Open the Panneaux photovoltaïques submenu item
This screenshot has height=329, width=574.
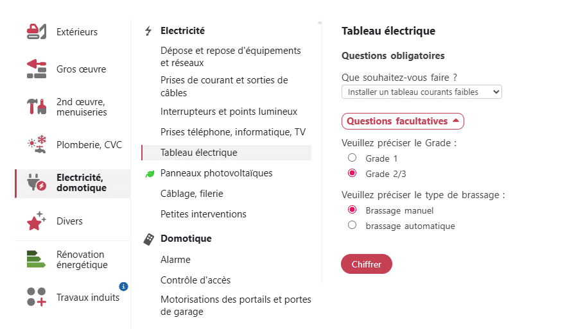click(216, 173)
